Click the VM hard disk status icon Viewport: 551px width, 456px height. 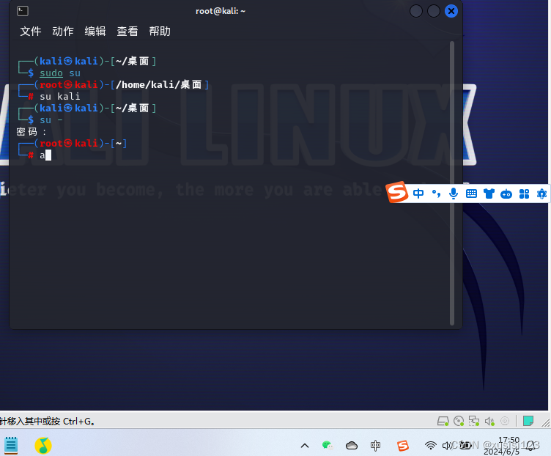[x=443, y=421]
